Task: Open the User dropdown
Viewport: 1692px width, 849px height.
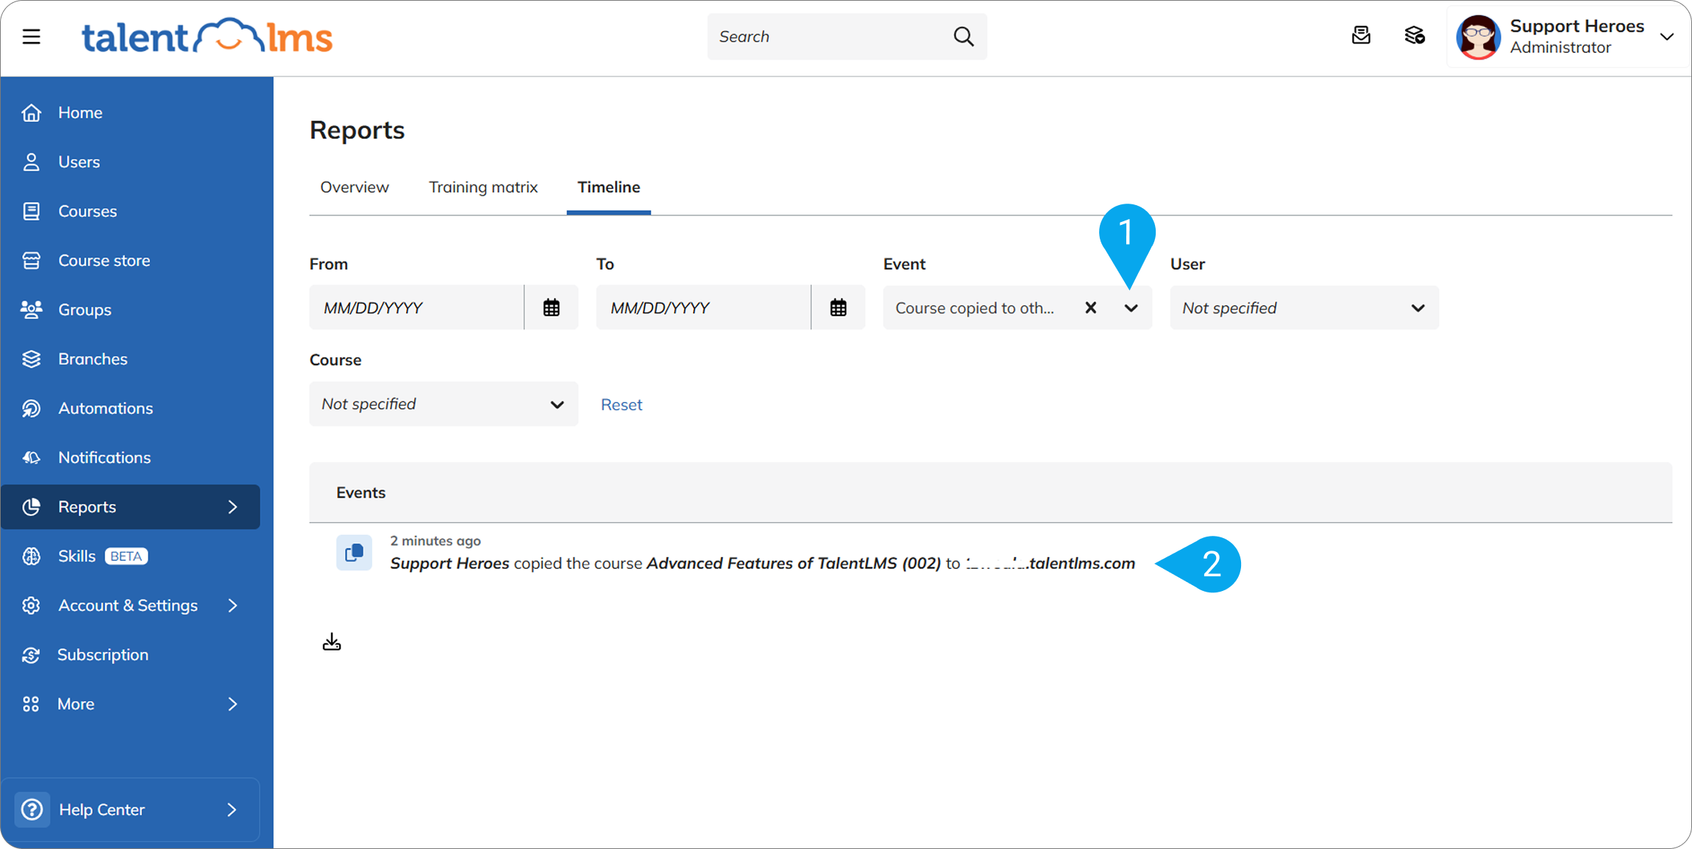Action: point(1304,307)
